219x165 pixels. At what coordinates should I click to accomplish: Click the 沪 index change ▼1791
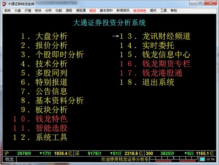(x=45, y=154)
